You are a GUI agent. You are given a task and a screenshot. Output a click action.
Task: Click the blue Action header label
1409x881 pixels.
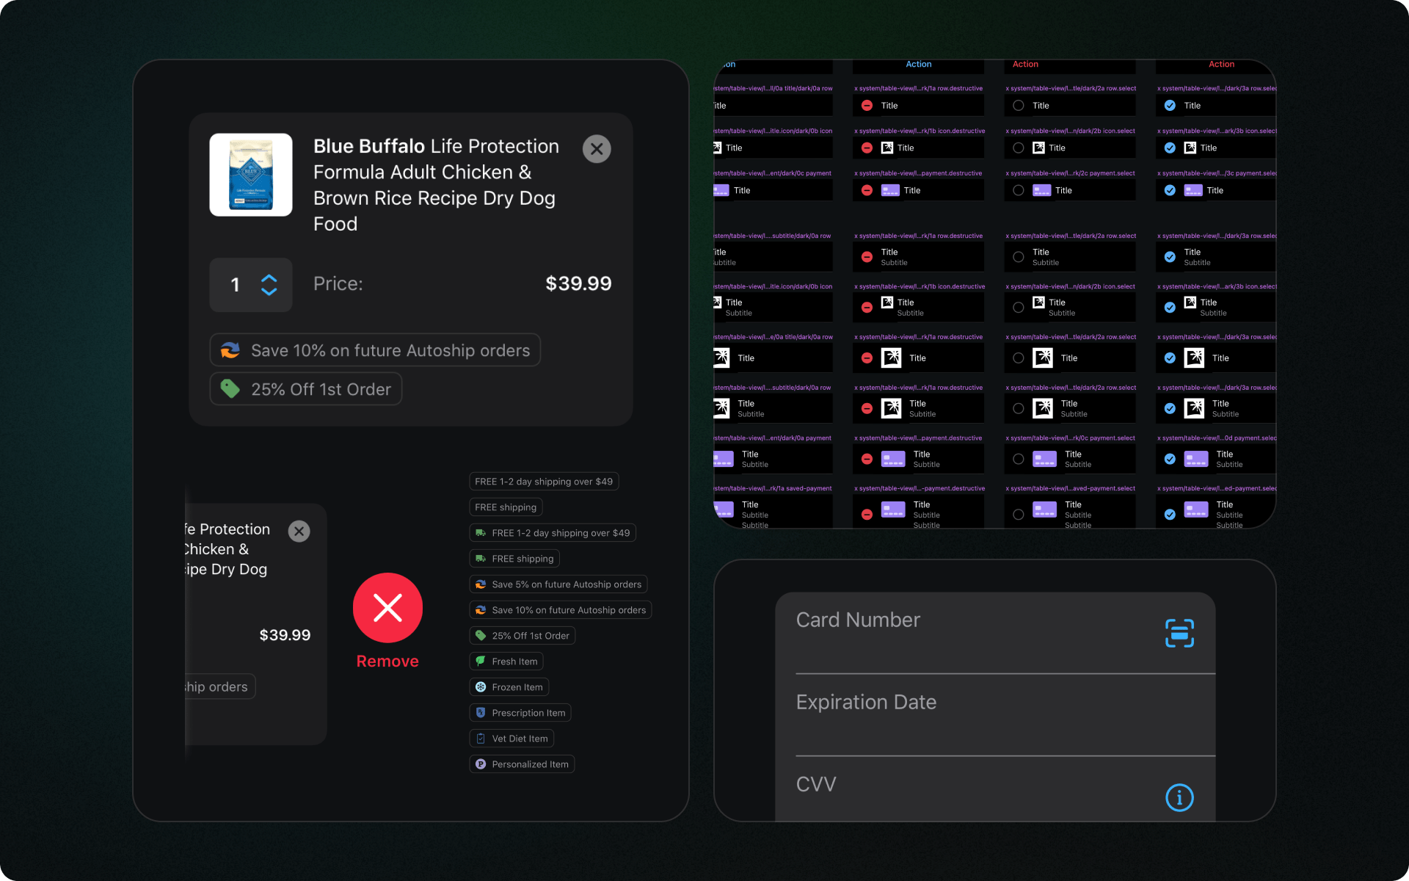pyautogui.click(x=919, y=65)
